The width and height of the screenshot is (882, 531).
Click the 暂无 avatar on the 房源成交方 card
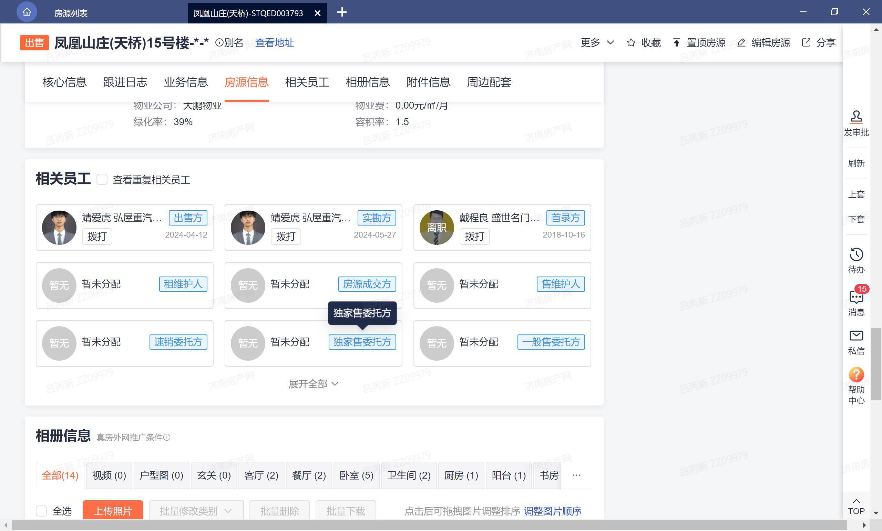pyautogui.click(x=248, y=285)
